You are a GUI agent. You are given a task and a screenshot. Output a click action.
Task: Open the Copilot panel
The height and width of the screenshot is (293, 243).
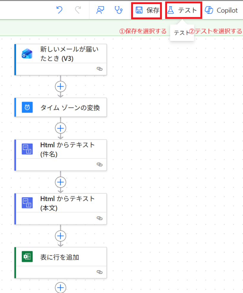click(221, 10)
